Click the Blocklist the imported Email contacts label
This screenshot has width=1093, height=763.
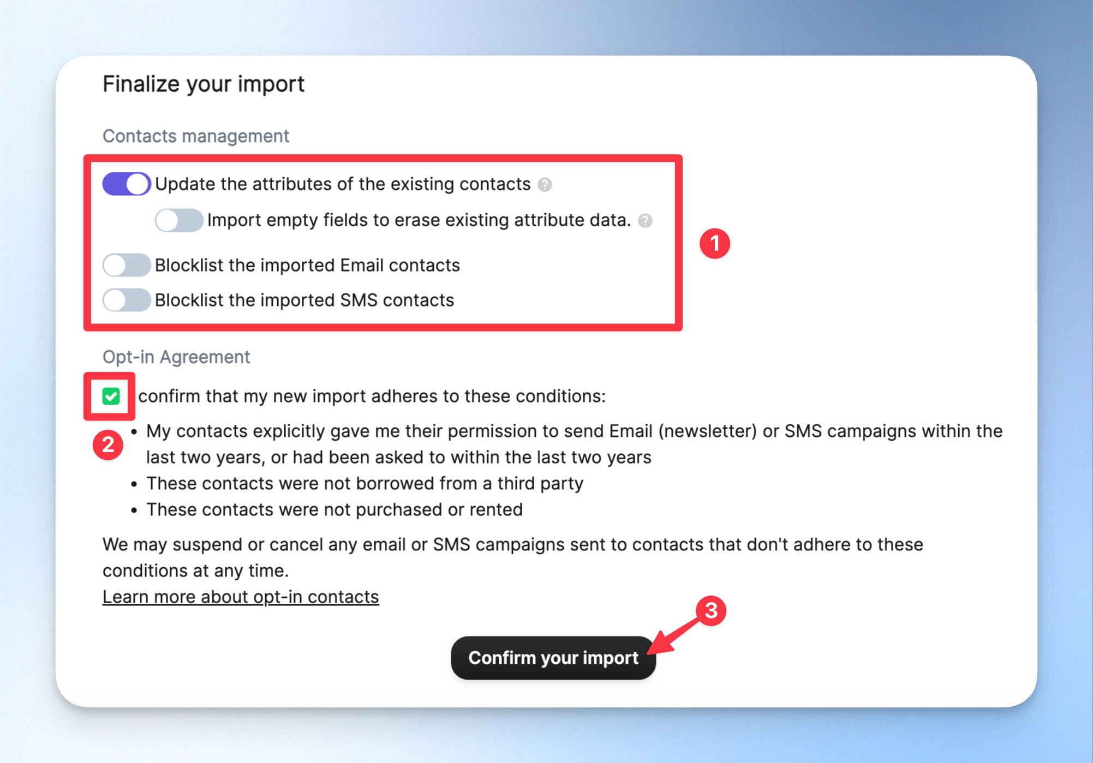(x=307, y=266)
